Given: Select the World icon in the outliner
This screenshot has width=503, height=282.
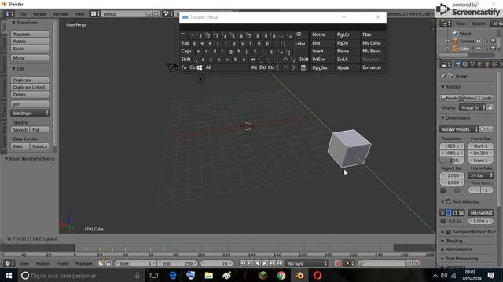Looking at the screenshot, I should tap(455, 34).
